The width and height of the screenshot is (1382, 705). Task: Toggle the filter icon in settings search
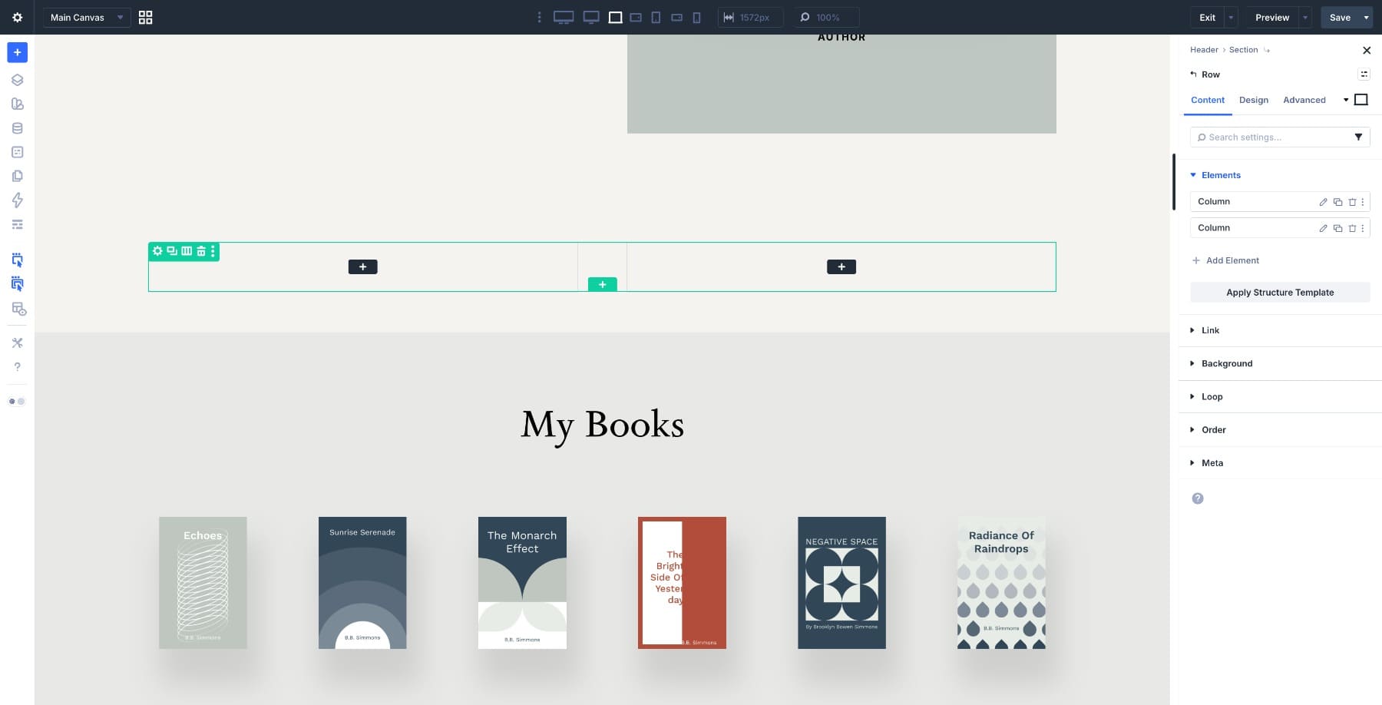tap(1359, 137)
